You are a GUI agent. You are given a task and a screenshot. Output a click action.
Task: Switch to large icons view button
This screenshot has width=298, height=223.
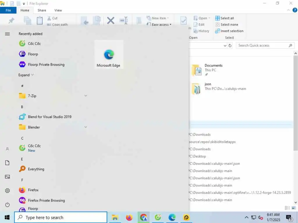tap(294, 208)
